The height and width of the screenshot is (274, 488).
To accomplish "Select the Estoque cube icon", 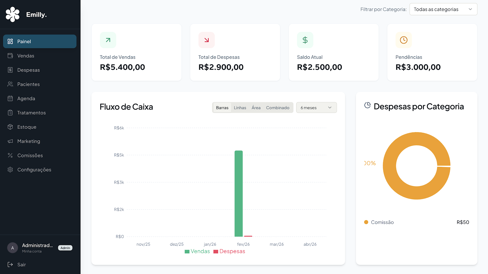I will coord(10,127).
